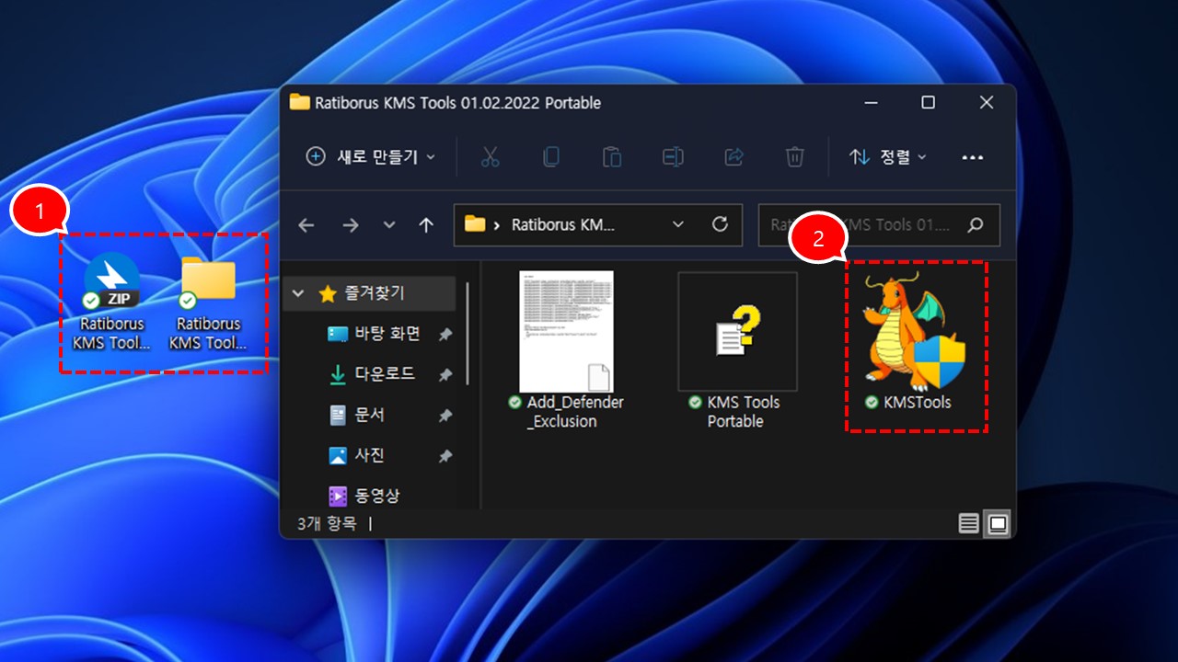Screen dimensions: 1178x662
Task: Go back with the left arrow
Action: (x=306, y=225)
